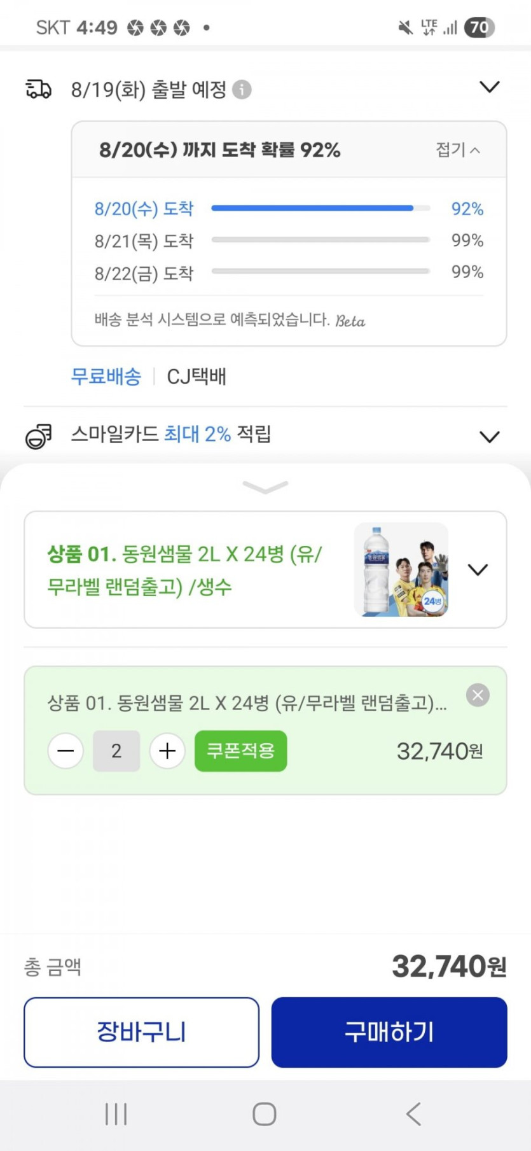
Task: Tap the delivery truck icon
Action: [38, 89]
